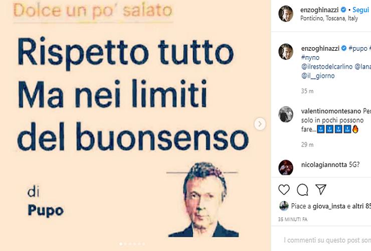This screenshot has height=251, width=371.
Task: Open Ponticino, Toscana, Italy location
Action: [329, 18]
